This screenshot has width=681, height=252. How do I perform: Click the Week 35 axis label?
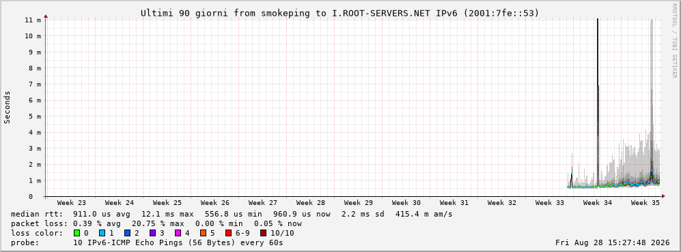(645, 203)
